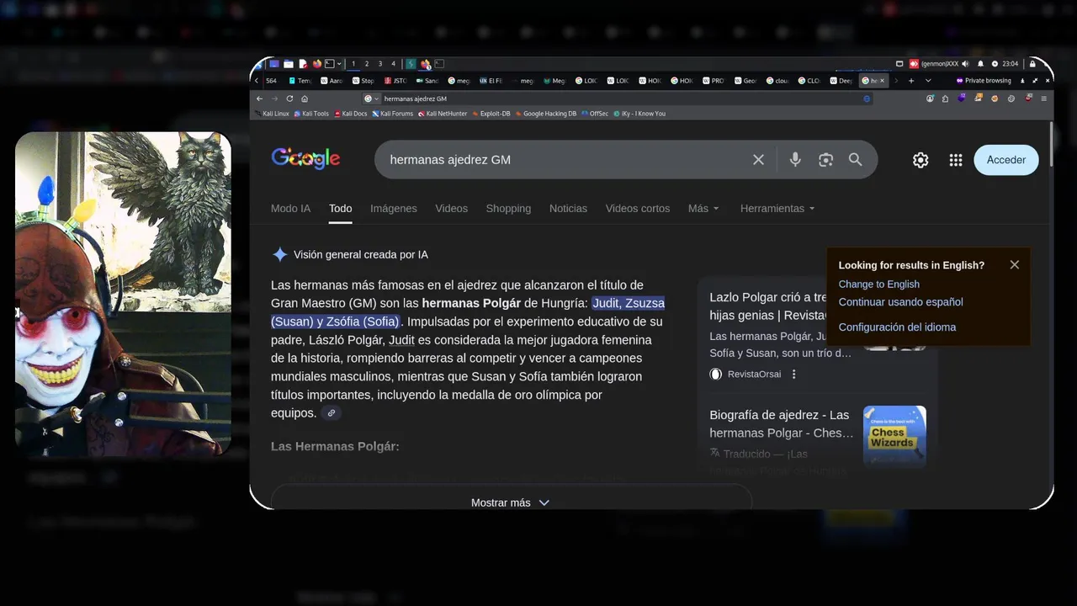
Task: Open Kali Forums bookmark
Action: (x=392, y=114)
